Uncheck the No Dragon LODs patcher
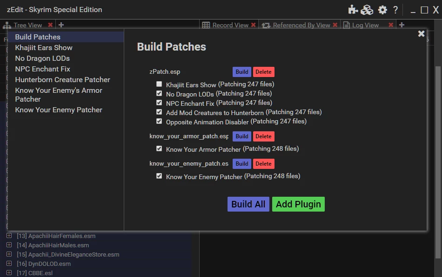The width and height of the screenshot is (442, 277). pos(159,93)
